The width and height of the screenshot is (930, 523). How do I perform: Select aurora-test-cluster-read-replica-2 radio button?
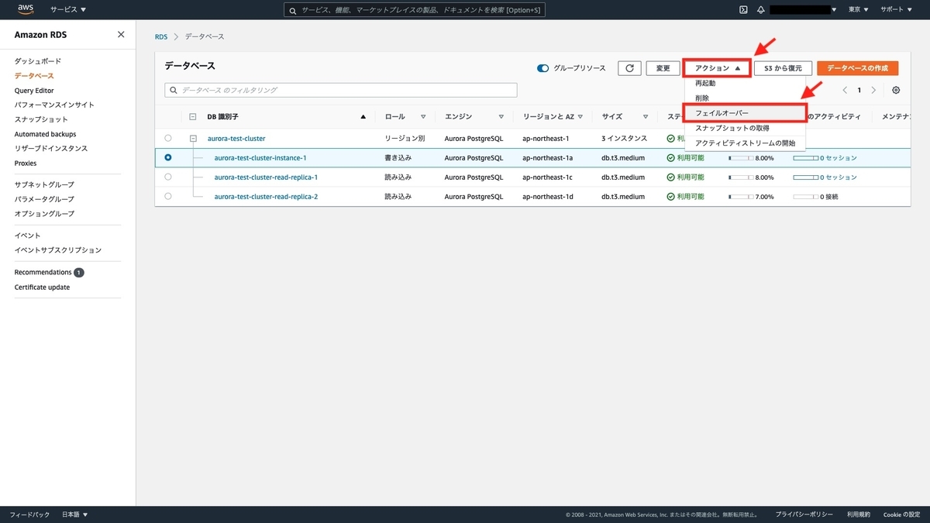(x=168, y=196)
